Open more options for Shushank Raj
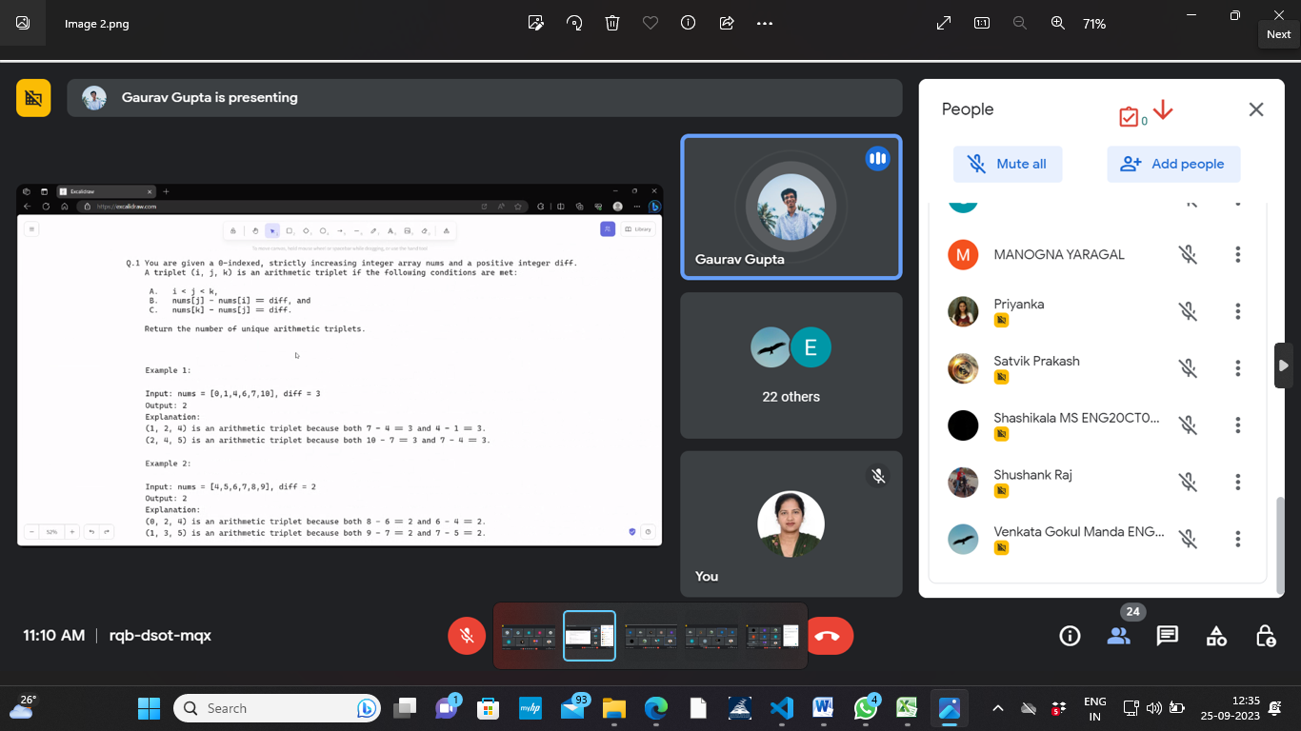 1238,483
